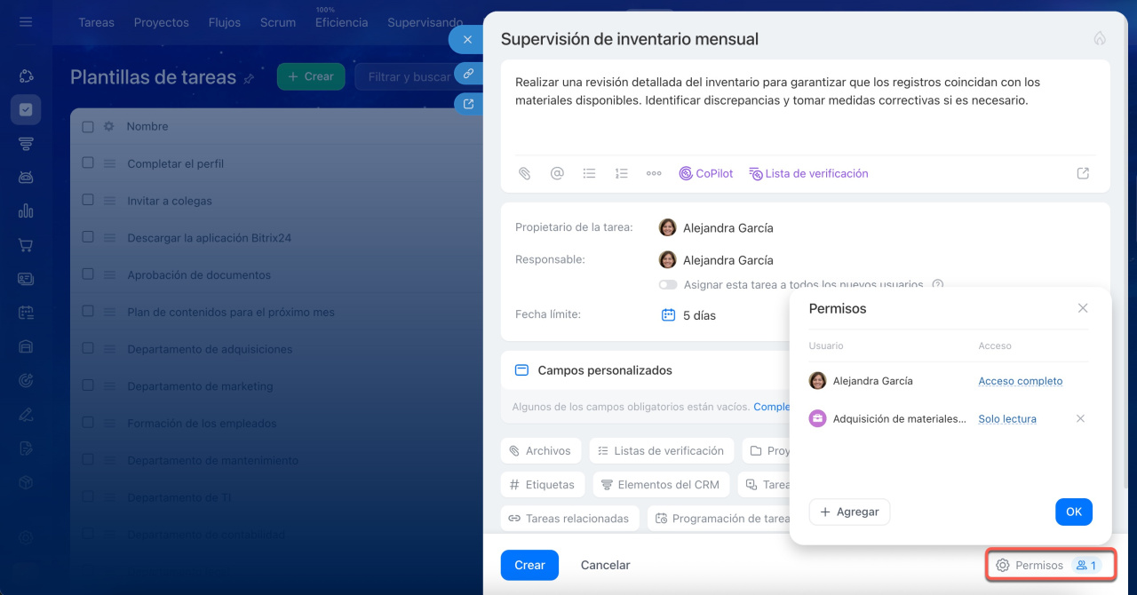Open list settings gear in table header

coord(109,127)
